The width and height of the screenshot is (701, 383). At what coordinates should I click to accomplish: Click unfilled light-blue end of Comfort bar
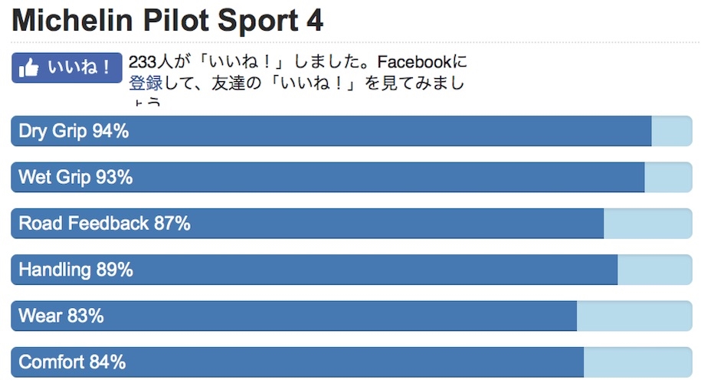coord(637,362)
